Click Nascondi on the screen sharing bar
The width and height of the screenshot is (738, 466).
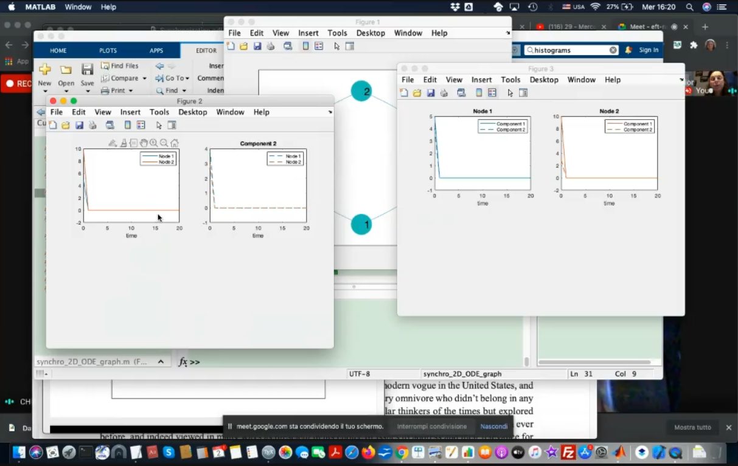pyautogui.click(x=493, y=427)
